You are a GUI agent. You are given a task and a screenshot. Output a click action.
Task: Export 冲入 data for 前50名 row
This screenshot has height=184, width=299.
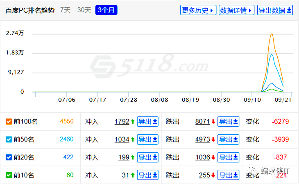point(147,139)
